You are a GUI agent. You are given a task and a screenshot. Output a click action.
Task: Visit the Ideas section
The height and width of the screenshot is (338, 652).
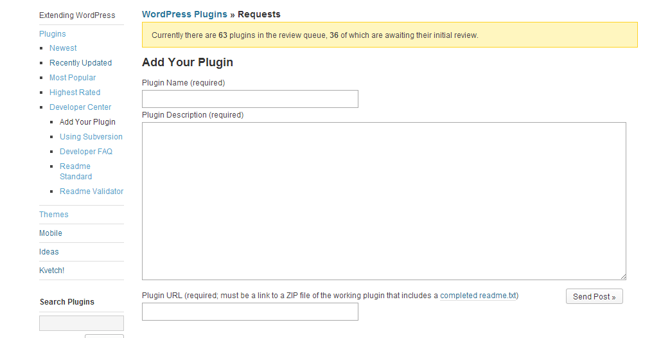(x=49, y=252)
